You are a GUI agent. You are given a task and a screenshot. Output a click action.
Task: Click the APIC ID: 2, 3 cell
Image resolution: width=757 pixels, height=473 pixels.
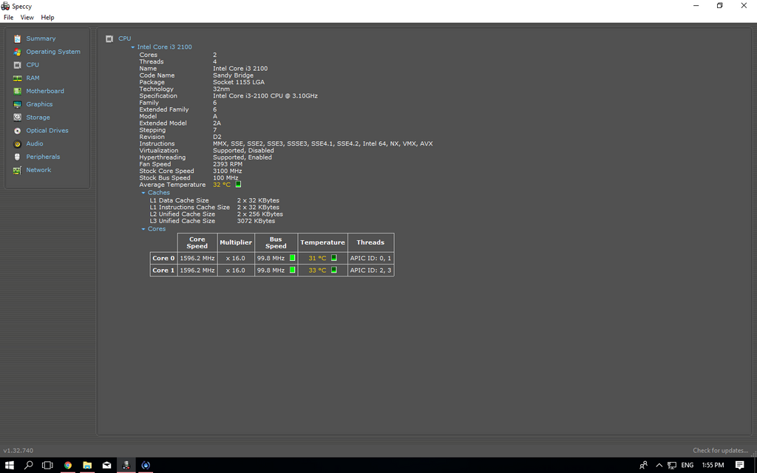[x=370, y=270]
